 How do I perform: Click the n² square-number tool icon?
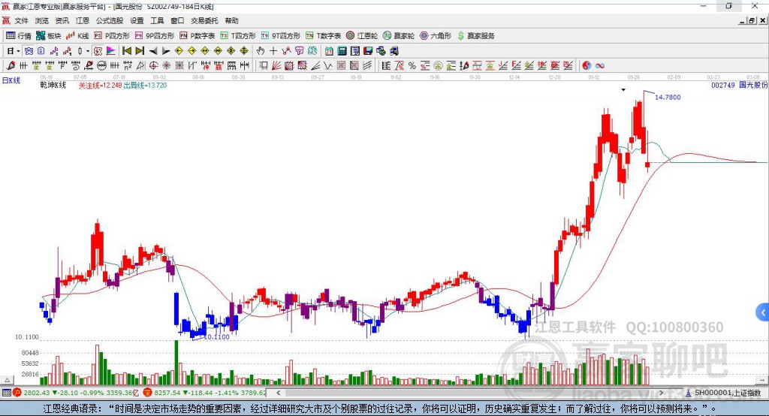128,66
